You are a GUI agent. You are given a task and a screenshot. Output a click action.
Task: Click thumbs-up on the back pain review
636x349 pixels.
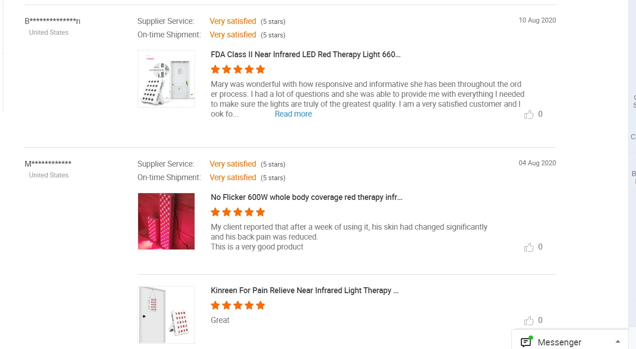pyautogui.click(x=529, y=247)
